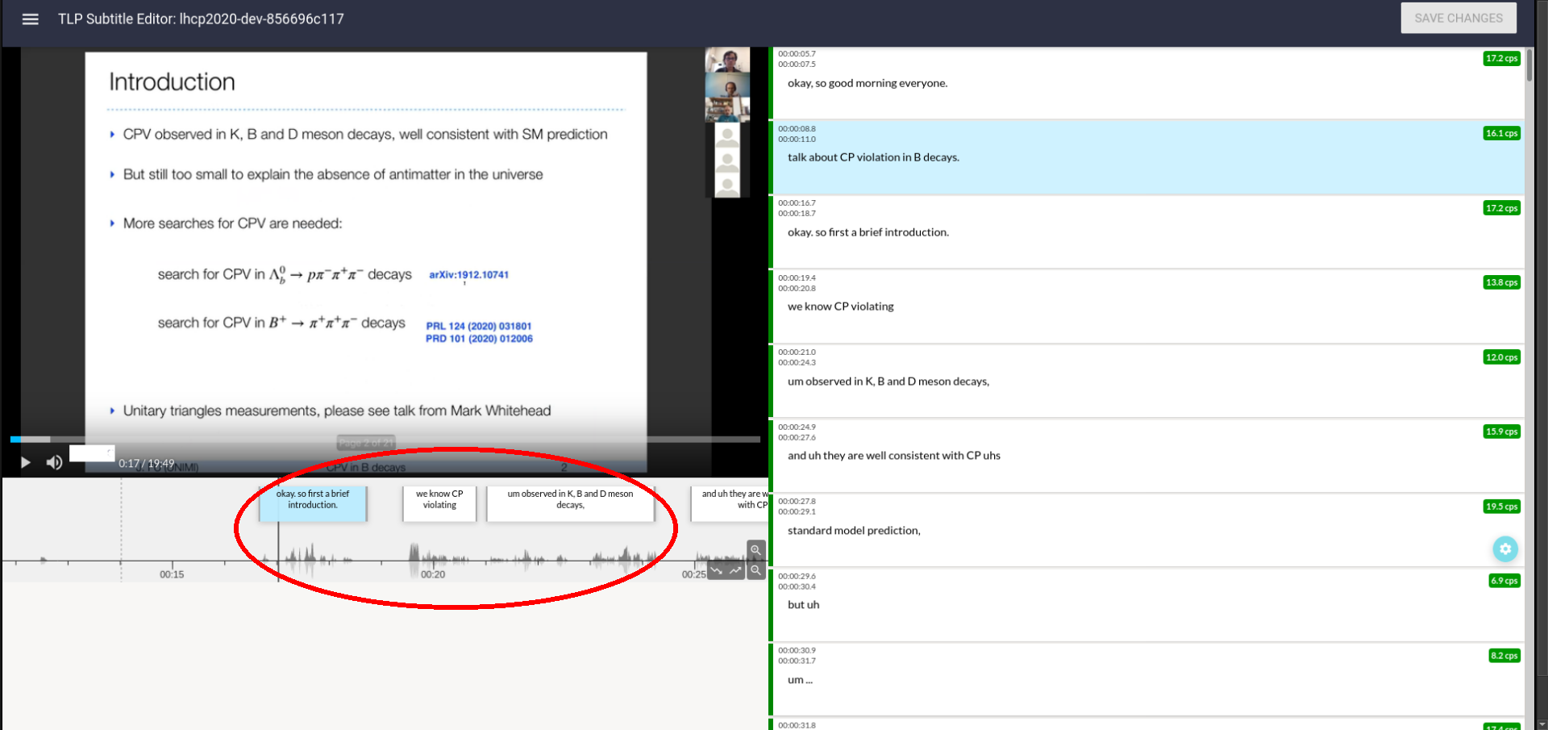Edit subtitle 'but uh'

tap(803, 605)
